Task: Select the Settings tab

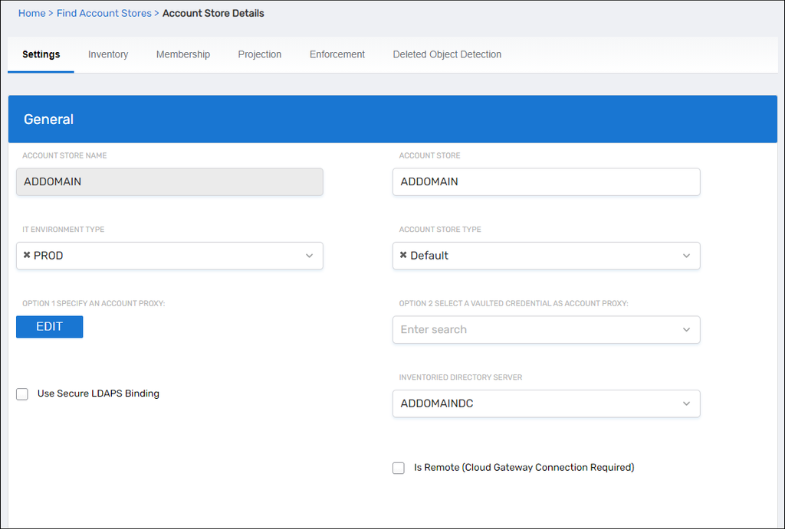Action: coord(41,54)
